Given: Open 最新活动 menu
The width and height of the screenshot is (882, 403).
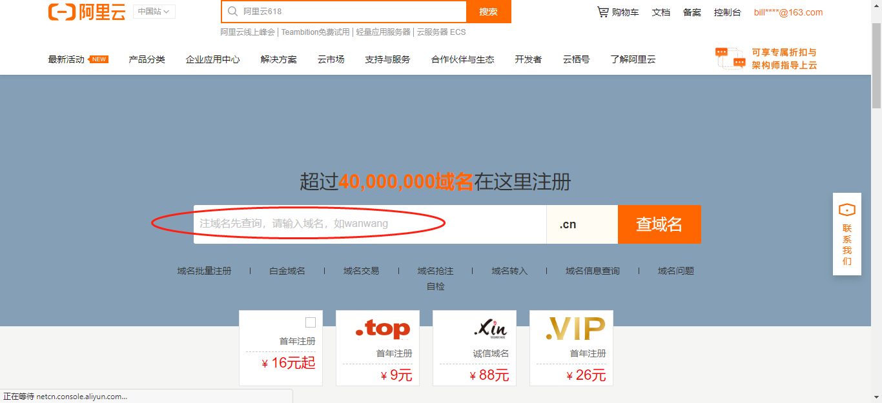Looking at the screenshot, I should [x=66, y=59].
